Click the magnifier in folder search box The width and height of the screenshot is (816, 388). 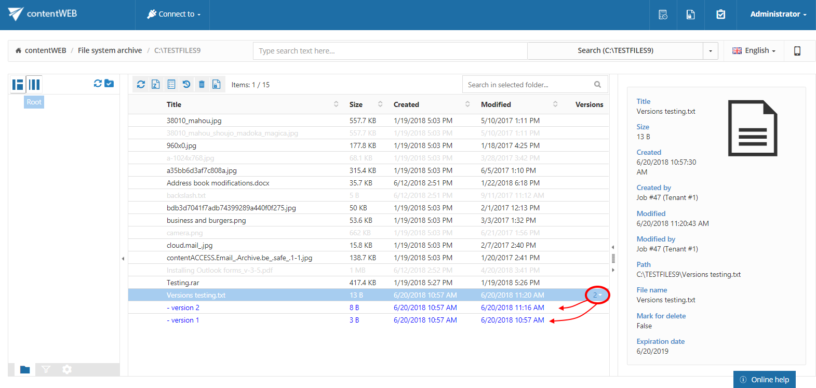coord(597,85)
